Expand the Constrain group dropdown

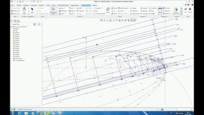pyautogui.click(x=143, y=17)
